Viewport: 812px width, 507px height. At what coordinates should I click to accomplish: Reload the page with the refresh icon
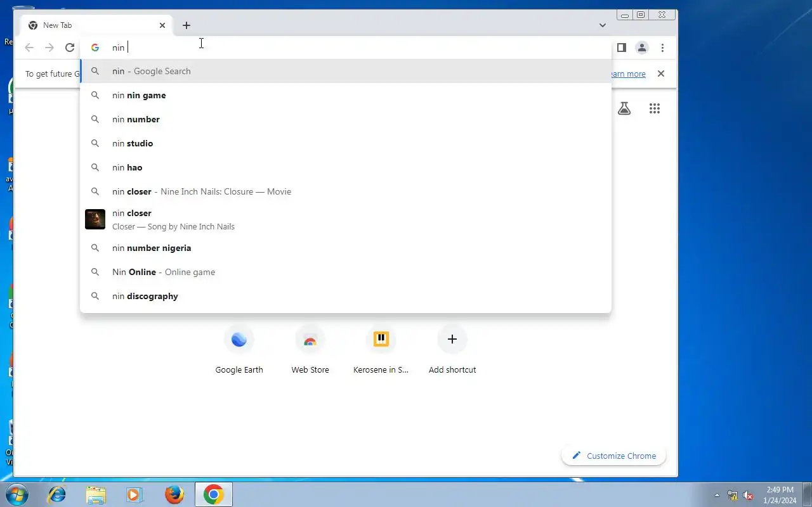(70, 48)
